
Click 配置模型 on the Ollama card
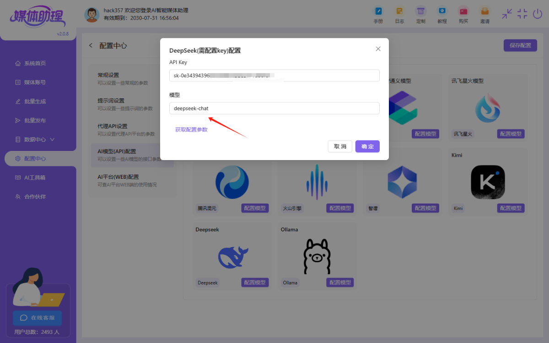(340, 283)
